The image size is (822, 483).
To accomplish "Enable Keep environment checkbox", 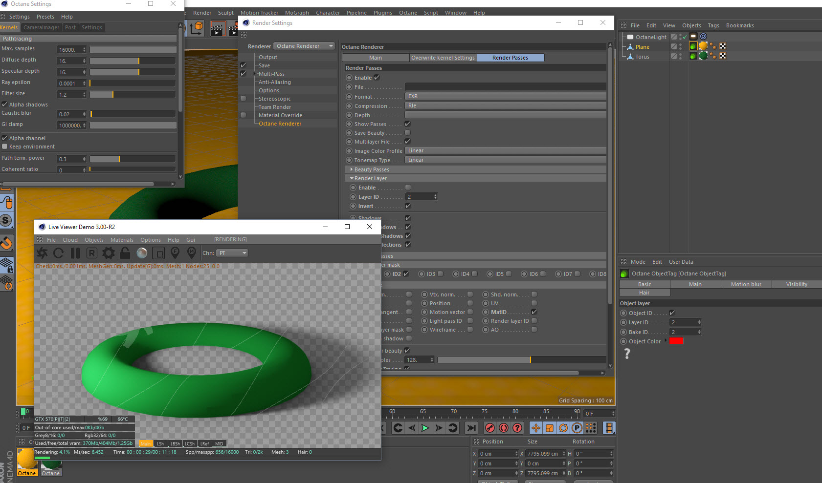I will (x=4, y=147).
